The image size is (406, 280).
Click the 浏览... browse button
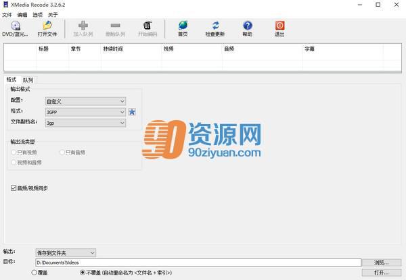tap(382, 262)
